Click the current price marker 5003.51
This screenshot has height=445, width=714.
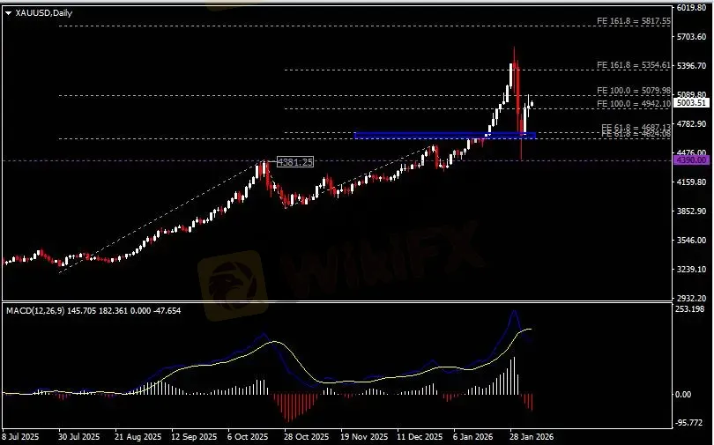691,103
